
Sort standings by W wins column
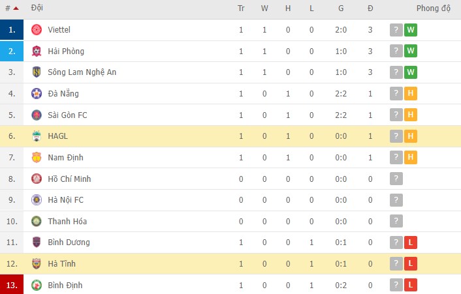[x=264, y=9]
